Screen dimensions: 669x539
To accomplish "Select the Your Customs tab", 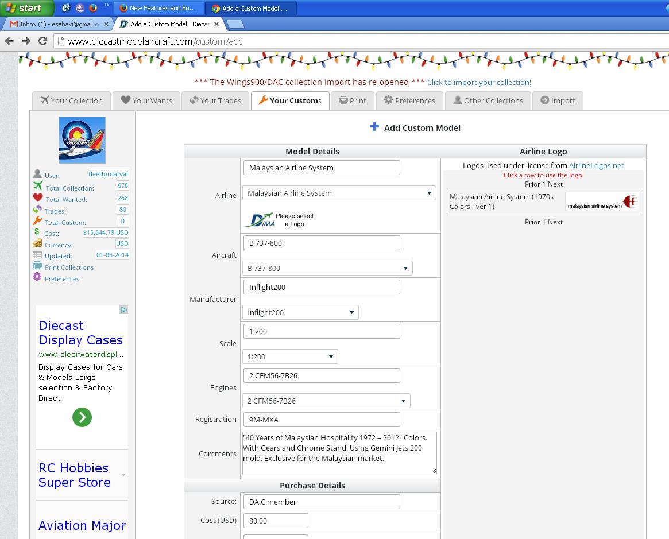I will point(290,100).
